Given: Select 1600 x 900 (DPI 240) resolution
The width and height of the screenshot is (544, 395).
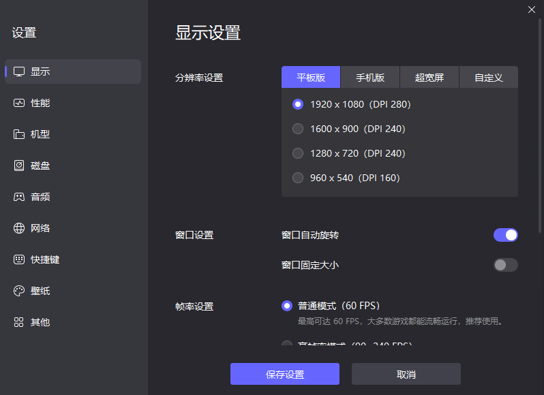Looking at the screenshot, I should tap(348, 129).
